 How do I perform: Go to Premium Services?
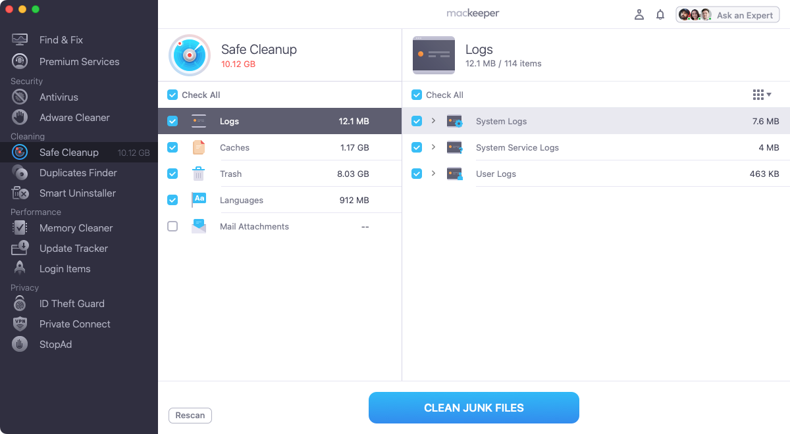80,61
